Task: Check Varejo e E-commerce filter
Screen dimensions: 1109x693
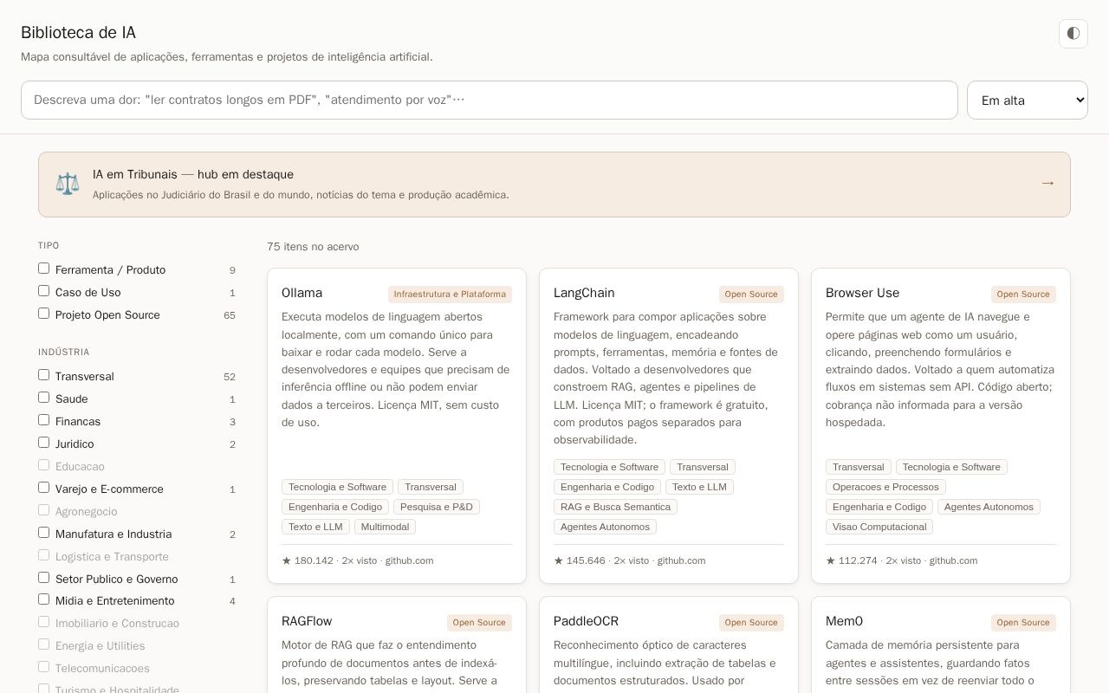Action: coord(43,488)
